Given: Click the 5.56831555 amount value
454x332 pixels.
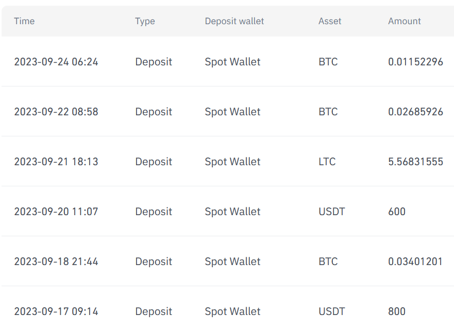Looking at the screenshot, I should pyautogui.click(x=415, y=162).
